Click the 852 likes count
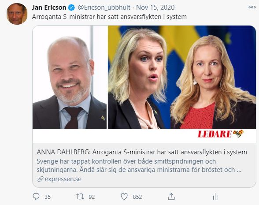 [x=137, y=197]
